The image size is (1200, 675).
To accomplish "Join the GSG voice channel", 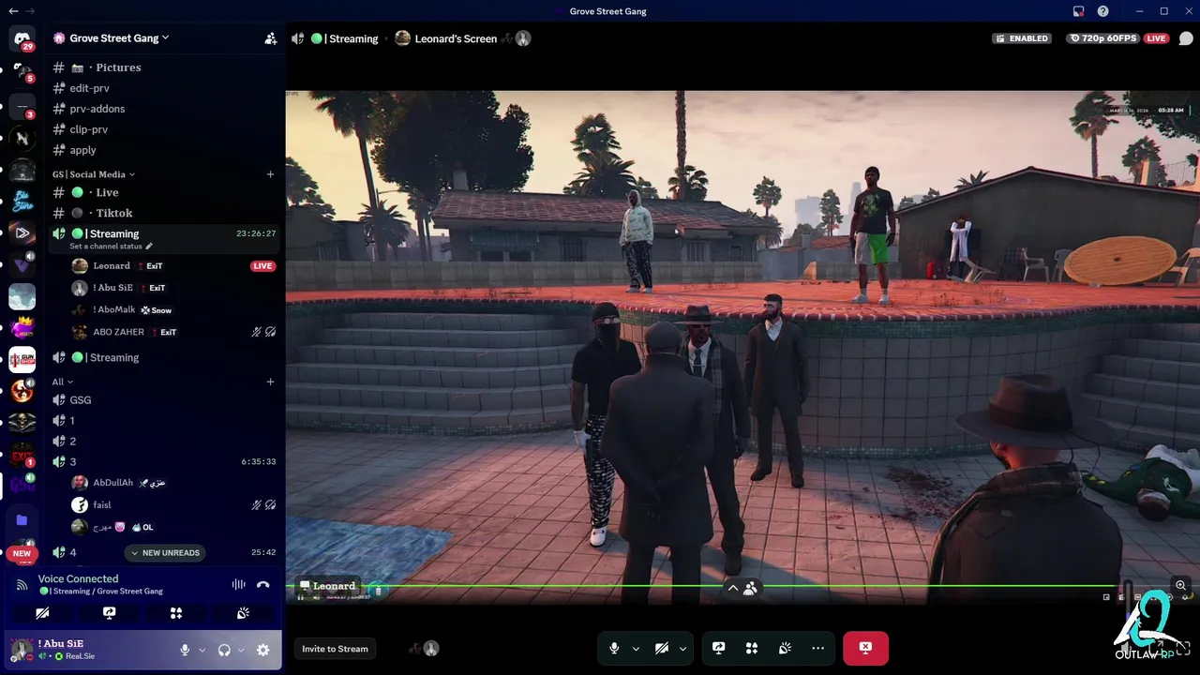I will [x=166, y=399].
